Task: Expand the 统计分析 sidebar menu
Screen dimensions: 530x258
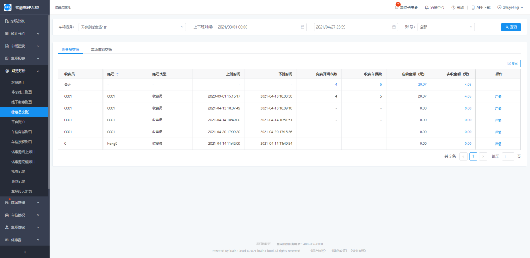Action: pos(25,34)
